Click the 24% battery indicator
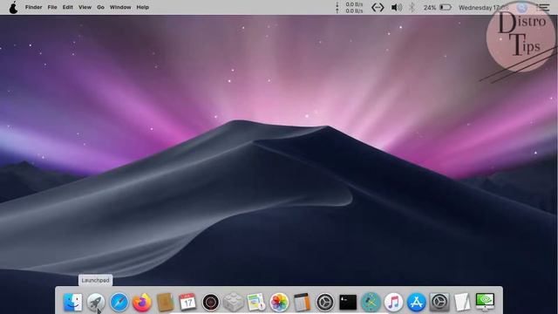This screenshot has height=314, width=558. pyautogui.click(x=438, y=8)
